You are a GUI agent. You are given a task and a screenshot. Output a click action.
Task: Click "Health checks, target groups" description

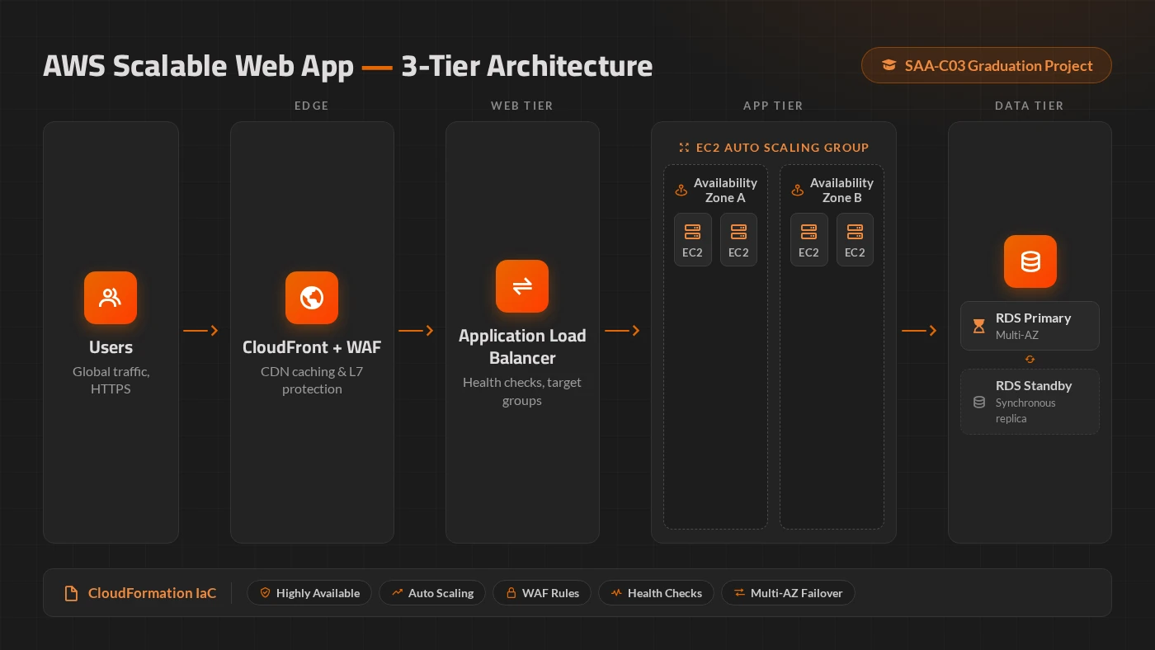(522, 392)
